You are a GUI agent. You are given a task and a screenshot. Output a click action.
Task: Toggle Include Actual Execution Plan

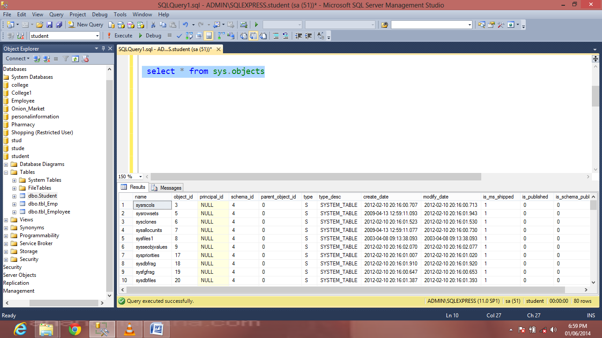221,36
